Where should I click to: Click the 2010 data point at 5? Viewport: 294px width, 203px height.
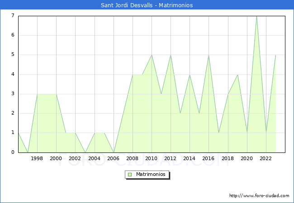point(152,55)
